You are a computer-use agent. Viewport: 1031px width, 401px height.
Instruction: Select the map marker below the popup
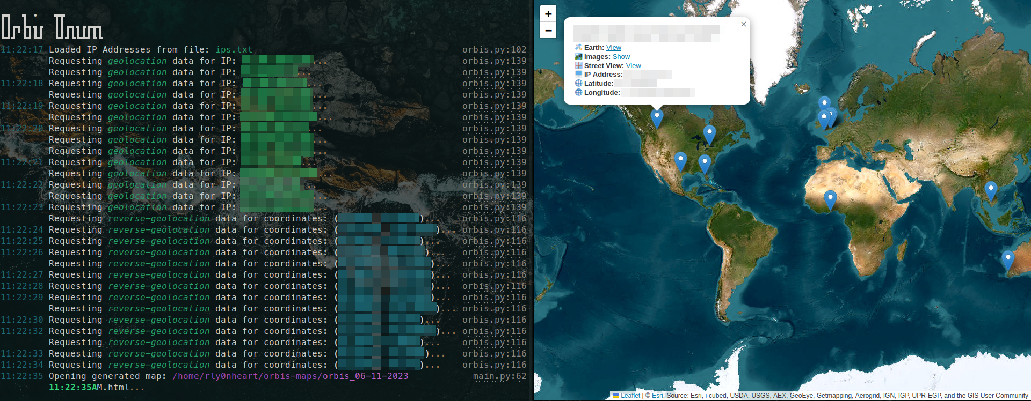[x=656, y=118]
